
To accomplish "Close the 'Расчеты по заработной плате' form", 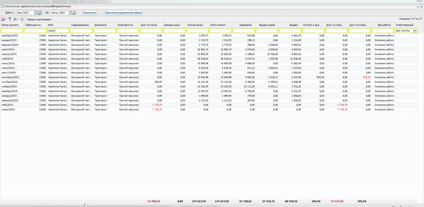I will point(421,6).
